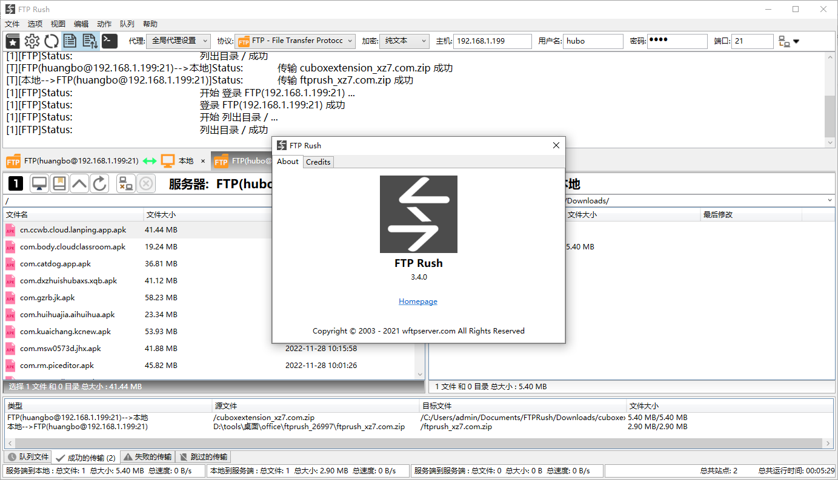Screen dimensions: 838x480
Task: Open the 跳过的传输 tab
Action: coord(203,457)
